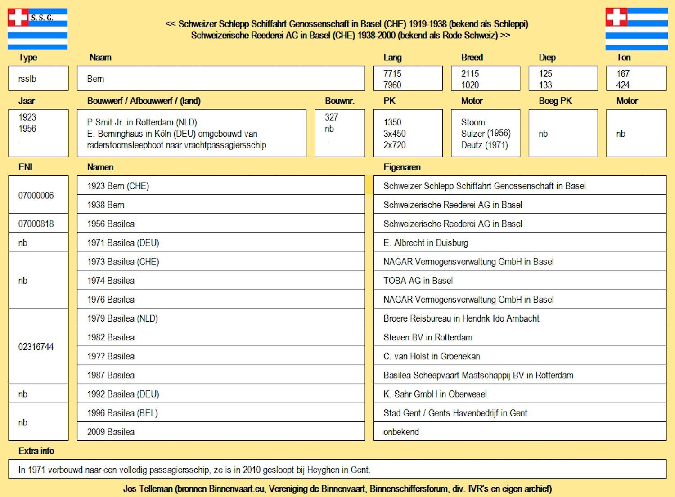The image size is (675, 497).
Task: Click the S.S.G. flag logo at top left
Action: (x=37, y=29)
